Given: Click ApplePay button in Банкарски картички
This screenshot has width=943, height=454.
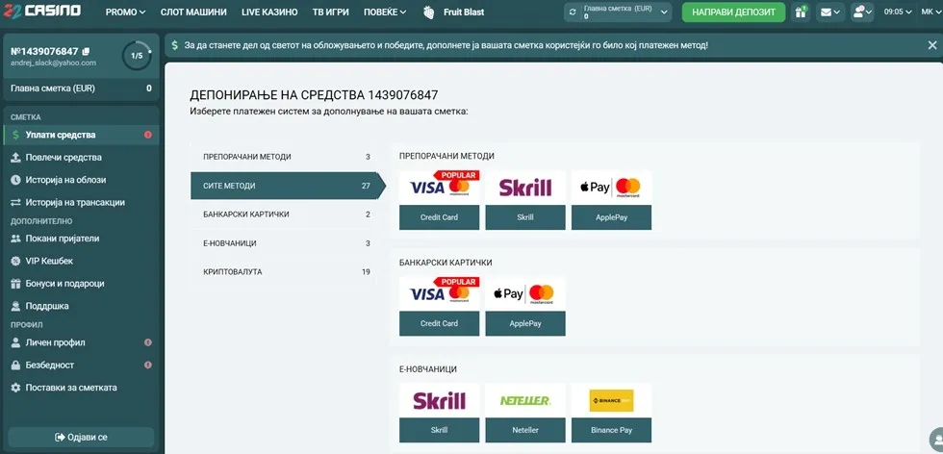Looking at the screenshot, I should coord(525,323).
